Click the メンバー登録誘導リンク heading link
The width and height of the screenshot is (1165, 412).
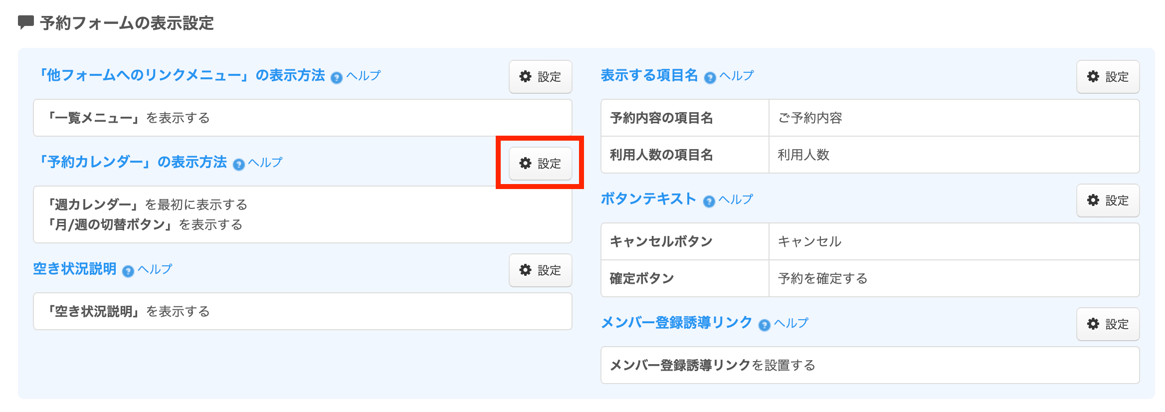(676, 323)
